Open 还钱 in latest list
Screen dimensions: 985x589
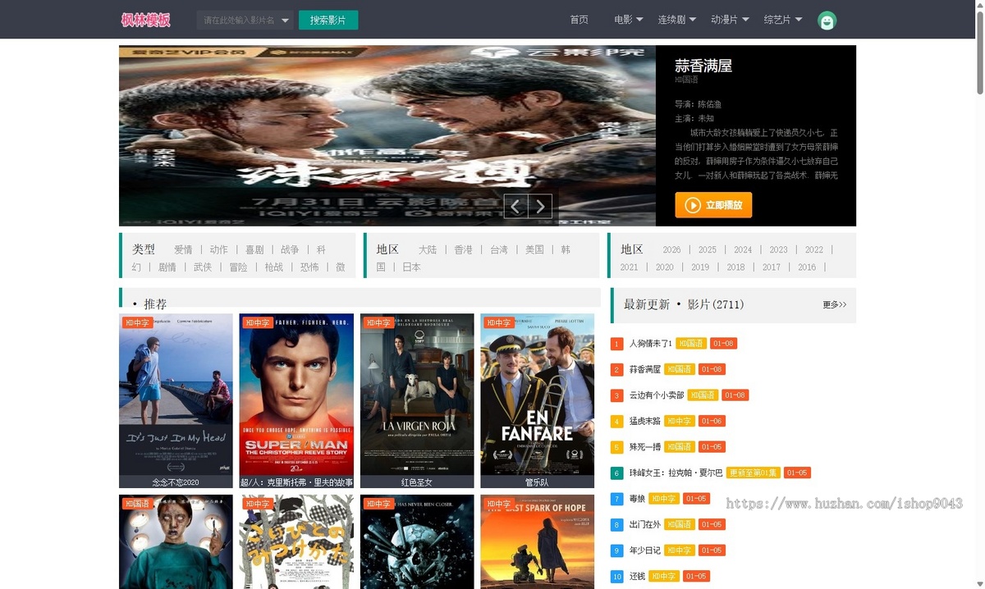pos(637,577)
